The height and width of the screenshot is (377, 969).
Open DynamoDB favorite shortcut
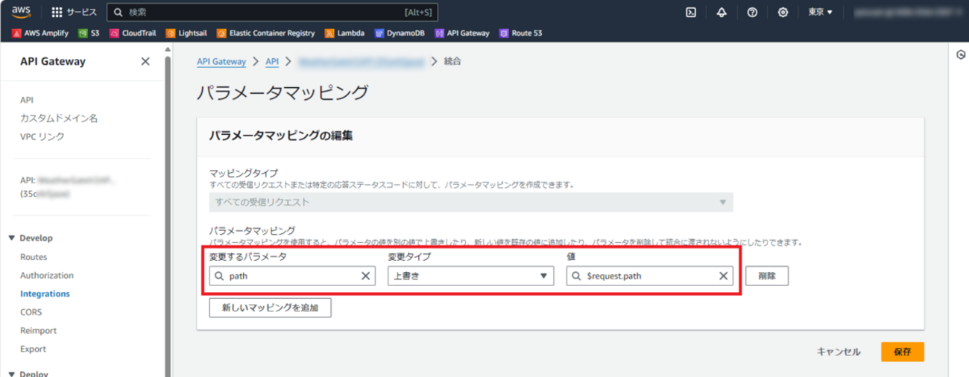point(400,33)
